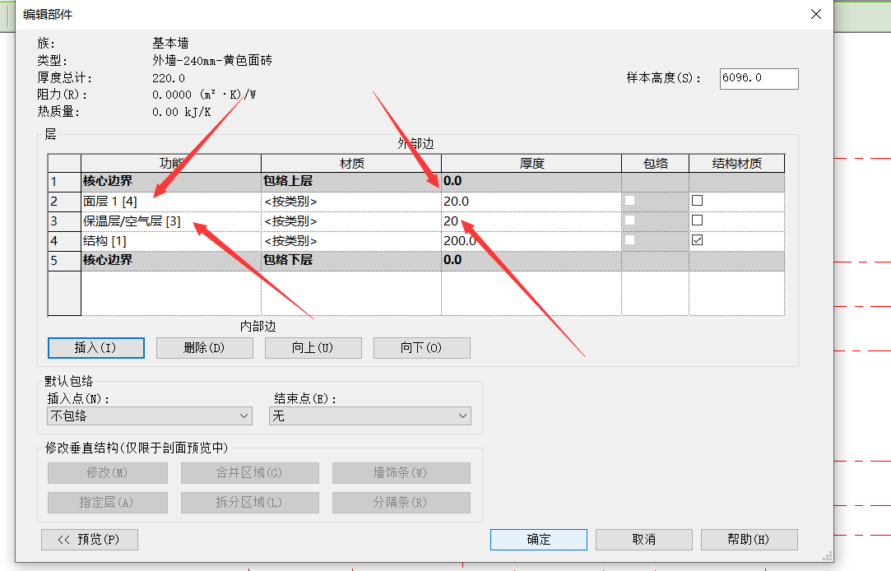Click the Insert (插入) button
Viewport: 891px width, 571px height.
tap(96, 348)
